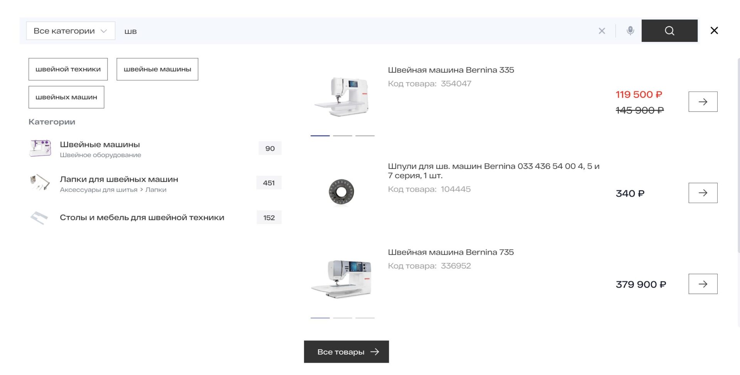Image resolution: width=740 pixels, height=375 pixels.
Task: Activate voice search microphone icon
Action: point(630,31)
